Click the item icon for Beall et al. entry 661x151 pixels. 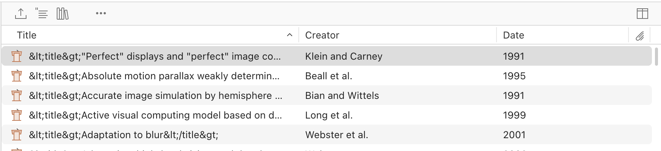pyautogui.click(x=16, y=76)
